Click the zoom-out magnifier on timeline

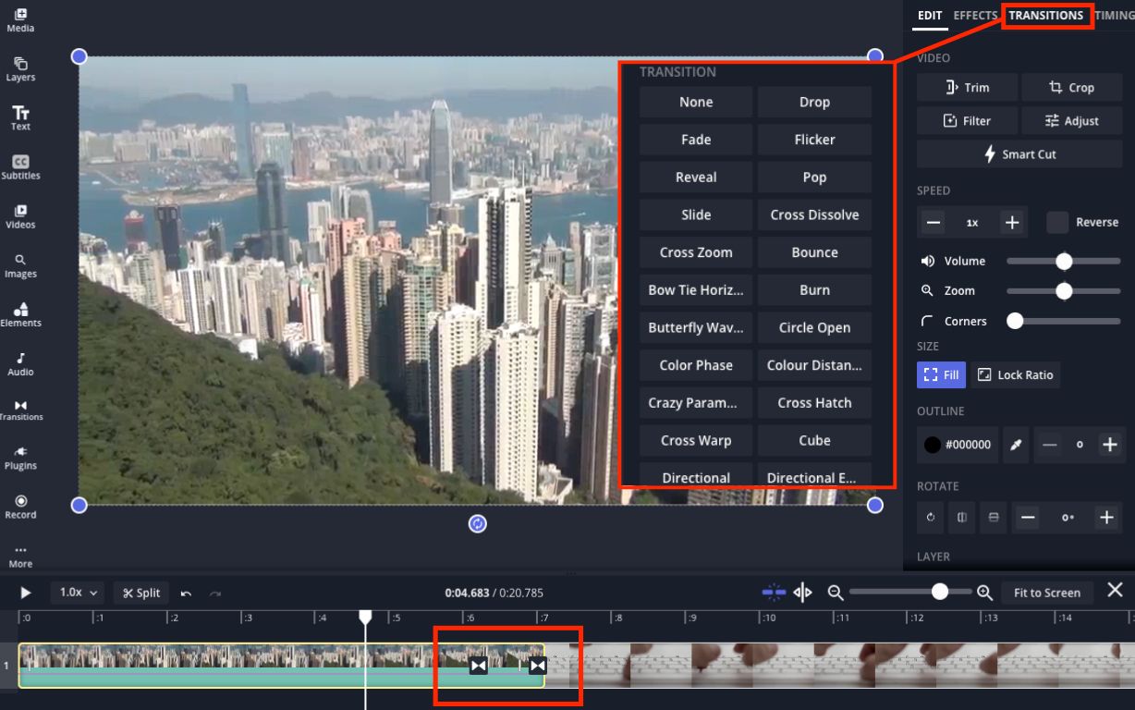pos(836,593)
